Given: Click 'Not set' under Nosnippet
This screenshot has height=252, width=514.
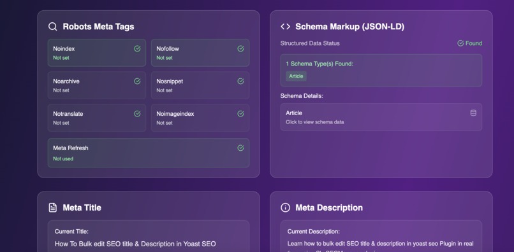Looking at the screenshot, I should coord(165,90).
